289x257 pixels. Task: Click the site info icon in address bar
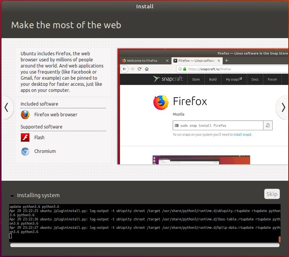pyautogui.click(x=180, y=69)
